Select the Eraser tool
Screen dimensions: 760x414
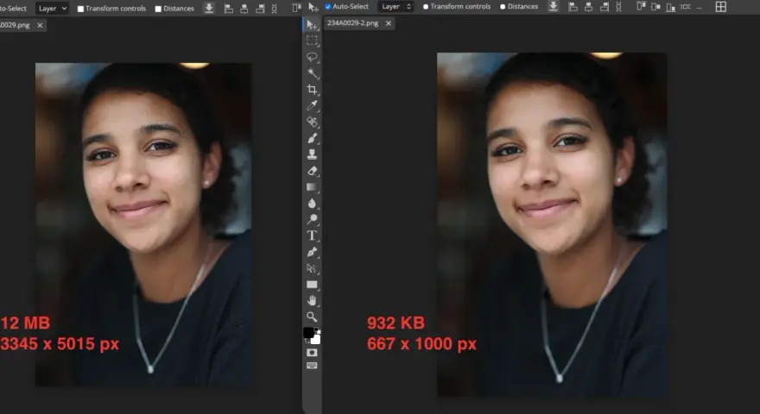(312, 171)
